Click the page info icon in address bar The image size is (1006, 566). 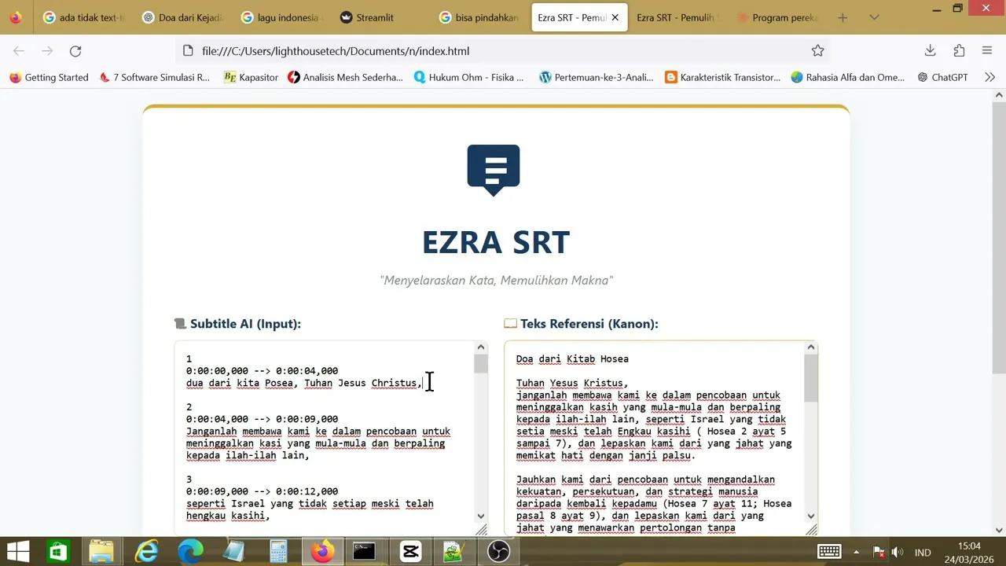coord(187,51)
